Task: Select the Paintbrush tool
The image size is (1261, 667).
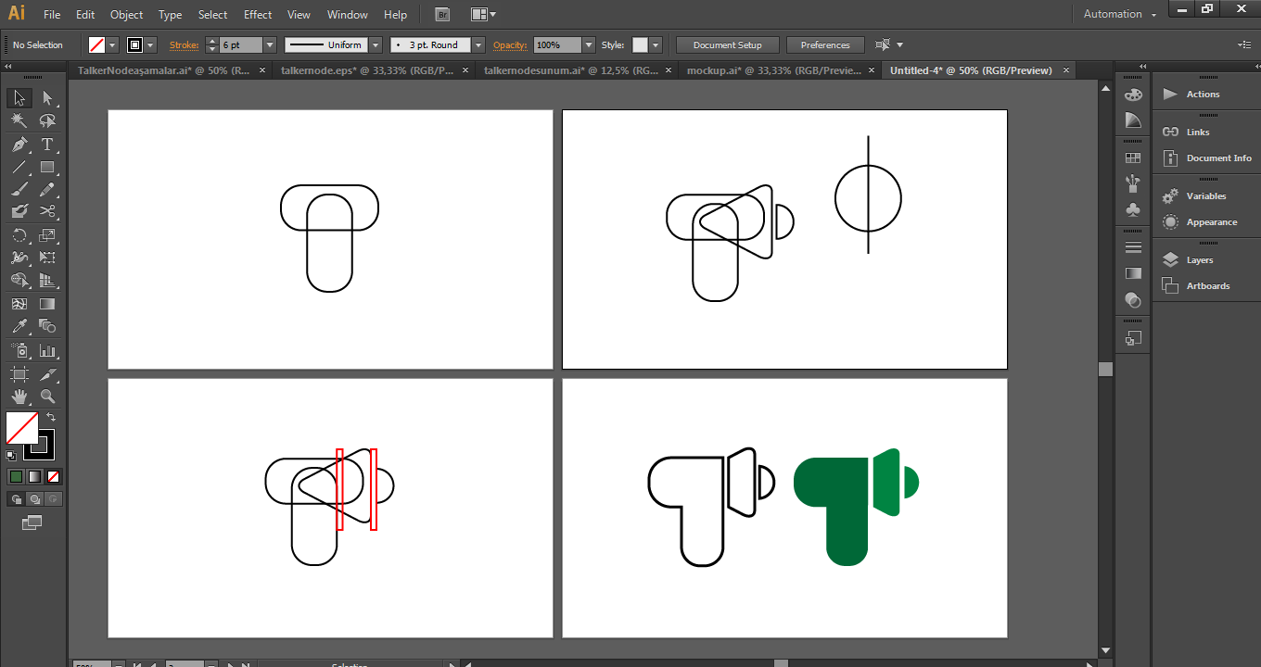Action: [19, 189]
